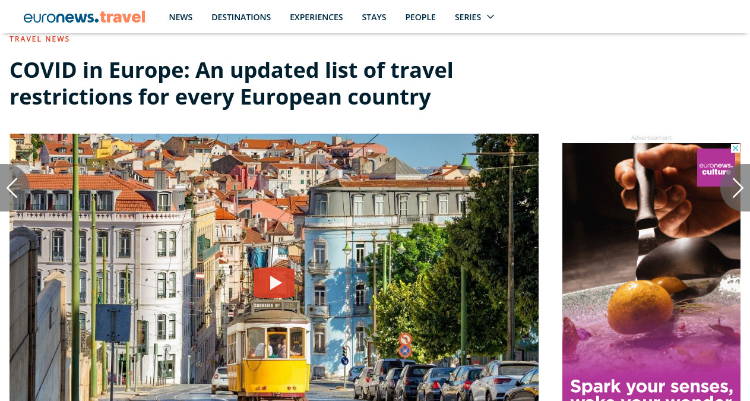This screenshot has width=750, height=401.
Task: Open the euronews travel logo homepage
Action: coord(84,17)
